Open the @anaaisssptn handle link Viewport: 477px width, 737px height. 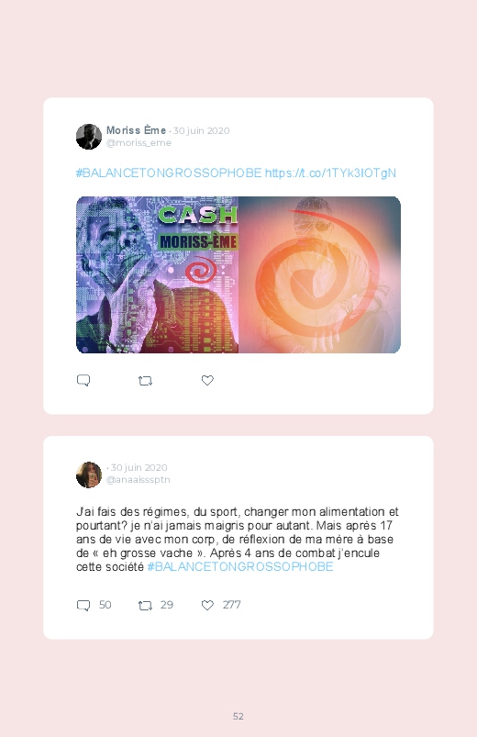click(x=139, y=480)
